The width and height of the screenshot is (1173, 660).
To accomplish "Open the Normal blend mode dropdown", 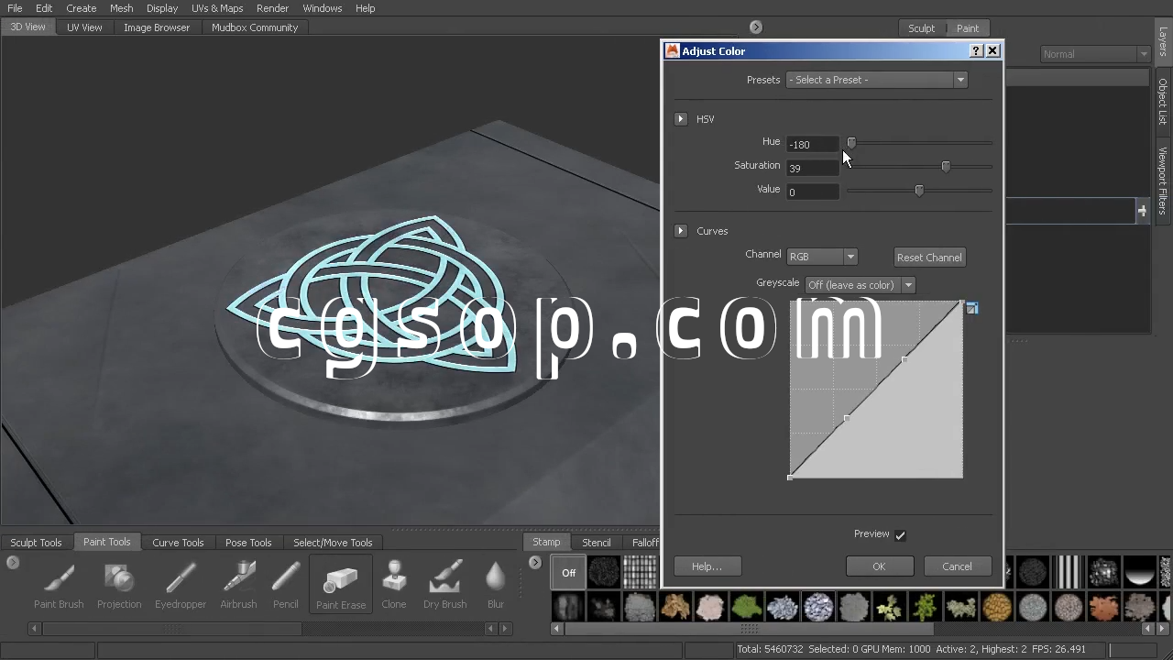I will pos(1095,54).
